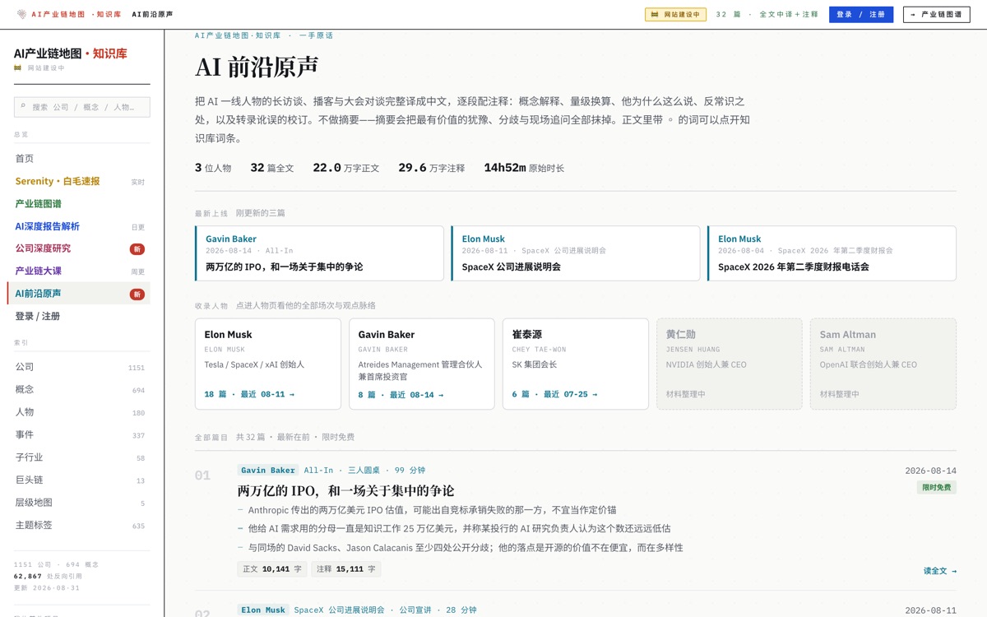Screen dimensions: 987x617
Task: Open the Gavin Baker person card
Action: pos(422,364)
